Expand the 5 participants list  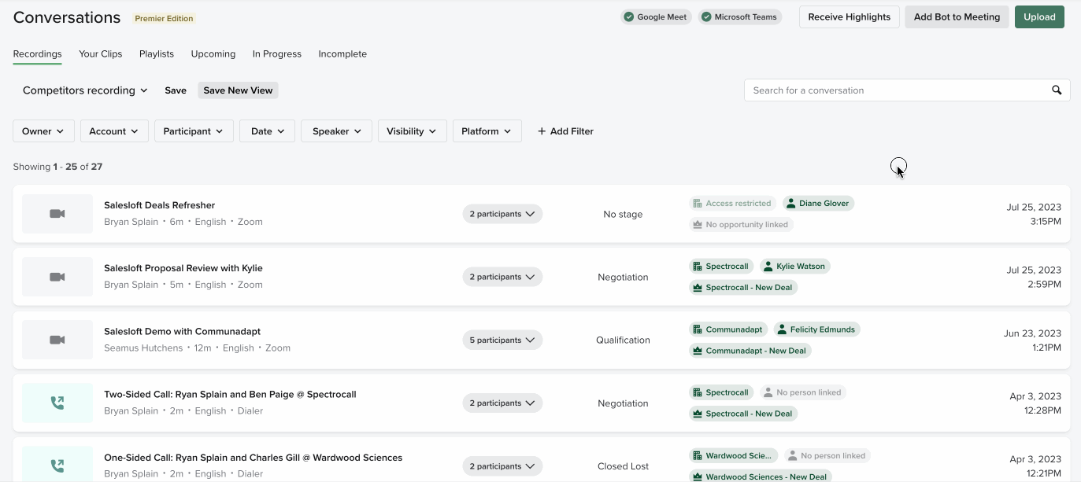pyautogui.click(x=502, y=340)
